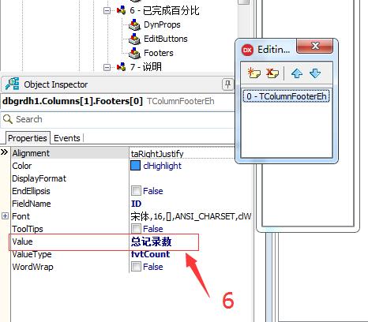Click the FieldName value ID
The width and height of the screenshot is (368, 322).
click(x=136, y=204)
